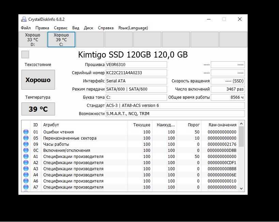Click the transfer mode field SATA/600

136,89
